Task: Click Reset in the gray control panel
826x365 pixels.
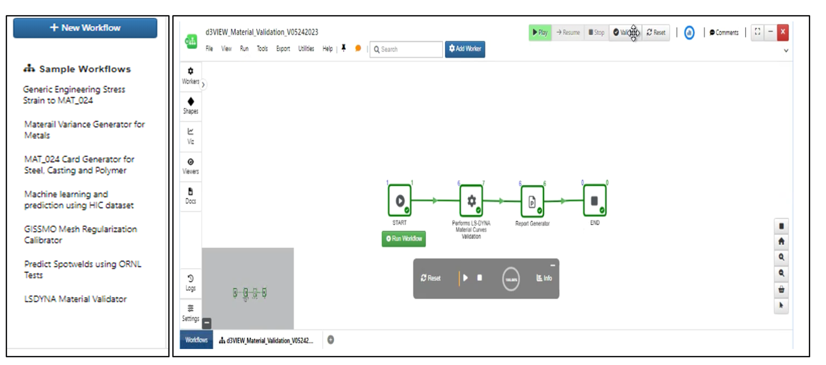Action: coord(430,278)
